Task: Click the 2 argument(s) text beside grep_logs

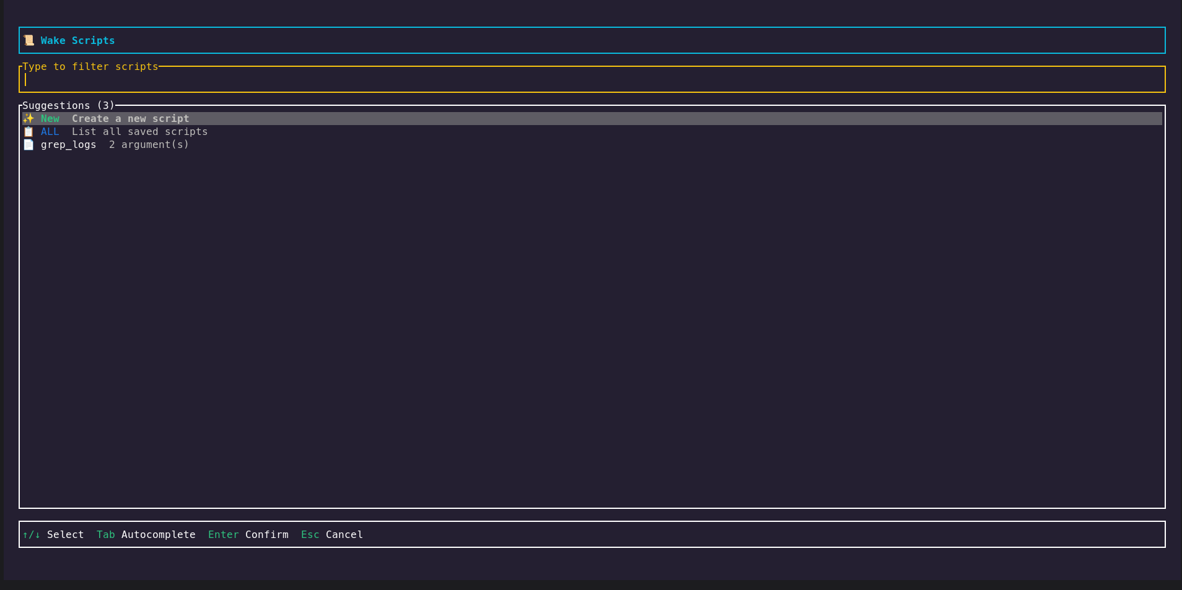Action: (148, 144)
